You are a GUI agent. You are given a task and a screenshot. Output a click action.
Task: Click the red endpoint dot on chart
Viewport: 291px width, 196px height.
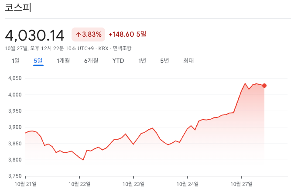point(264,86)
